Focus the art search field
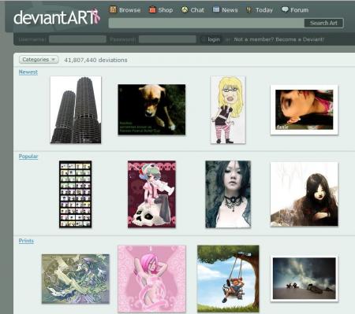The width and height of the screenshot is (355, 314). point(206,23)
